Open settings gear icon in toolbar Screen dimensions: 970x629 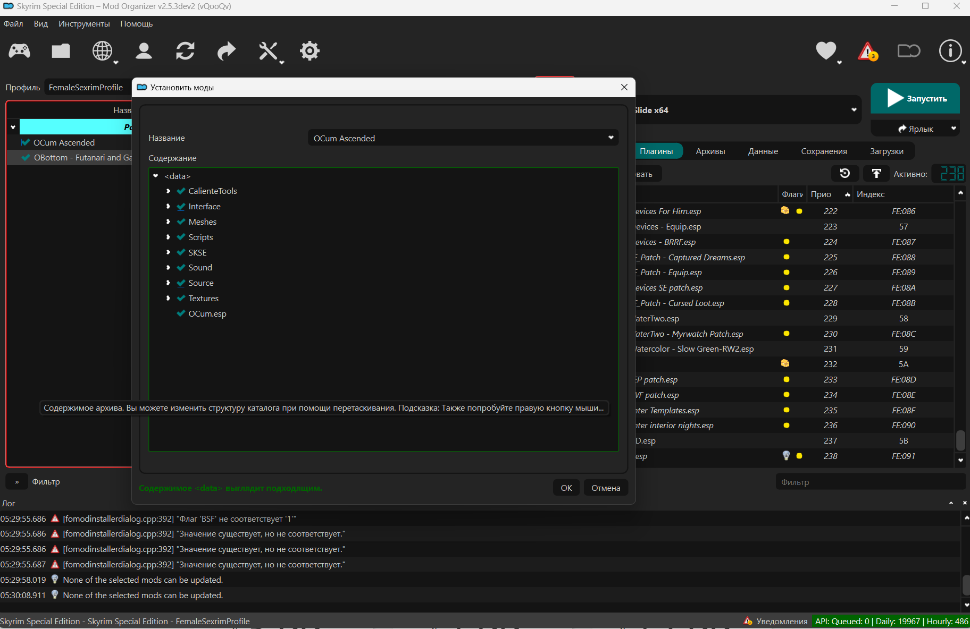(x=310, y=51)
